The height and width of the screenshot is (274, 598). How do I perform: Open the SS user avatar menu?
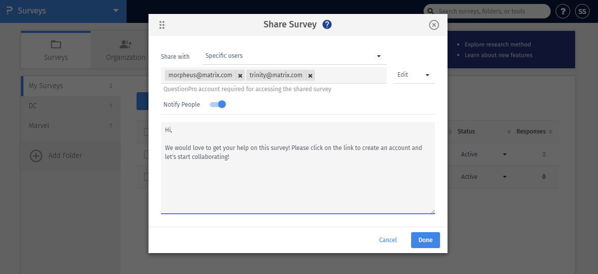pyautogui.click(x=582, y=11)
